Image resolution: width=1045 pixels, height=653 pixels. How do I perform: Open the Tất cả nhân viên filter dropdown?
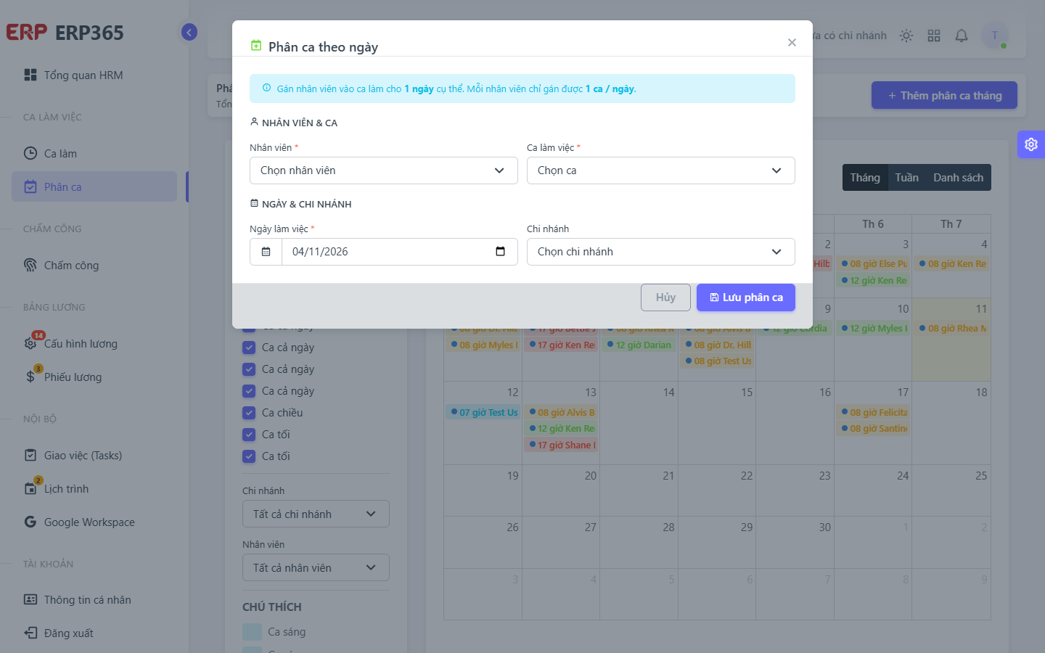pos(316,567)
